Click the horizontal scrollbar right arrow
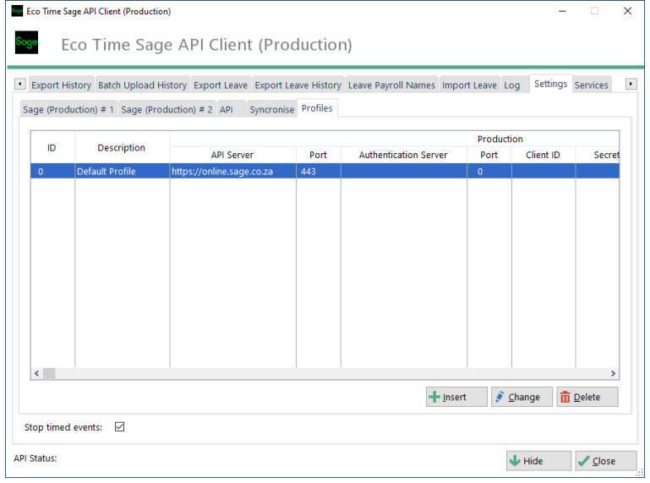The height and width of the screenshot is (483, 650). tap(614, 373)
